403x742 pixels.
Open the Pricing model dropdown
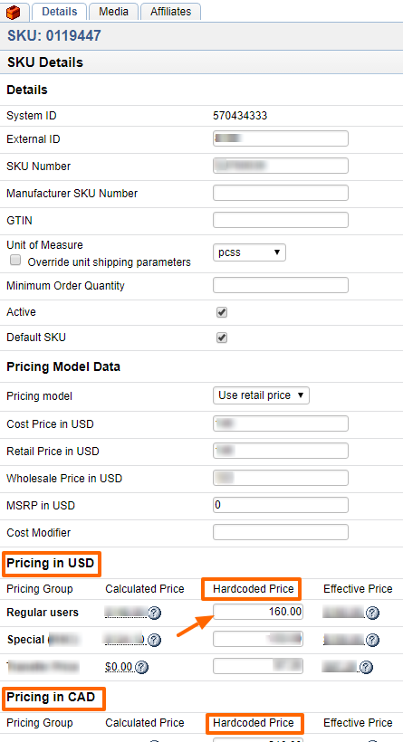pyautogui.click(x=261, y=395)
